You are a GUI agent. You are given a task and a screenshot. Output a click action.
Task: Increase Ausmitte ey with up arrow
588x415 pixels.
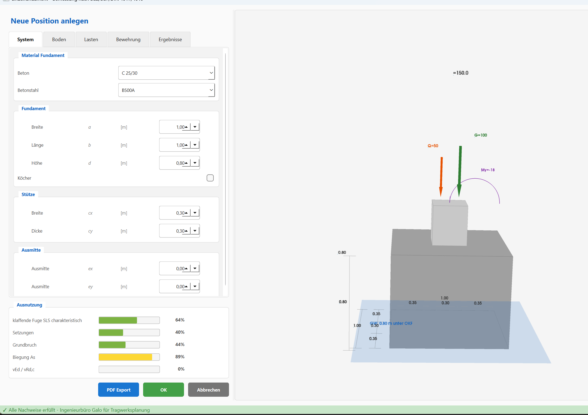[x=186, y=287]
